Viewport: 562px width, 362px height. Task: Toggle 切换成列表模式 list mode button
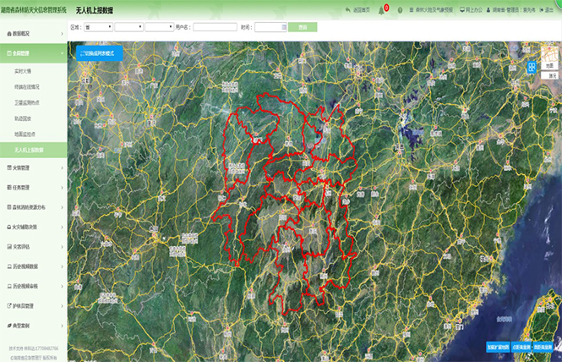tap(99, 52)
